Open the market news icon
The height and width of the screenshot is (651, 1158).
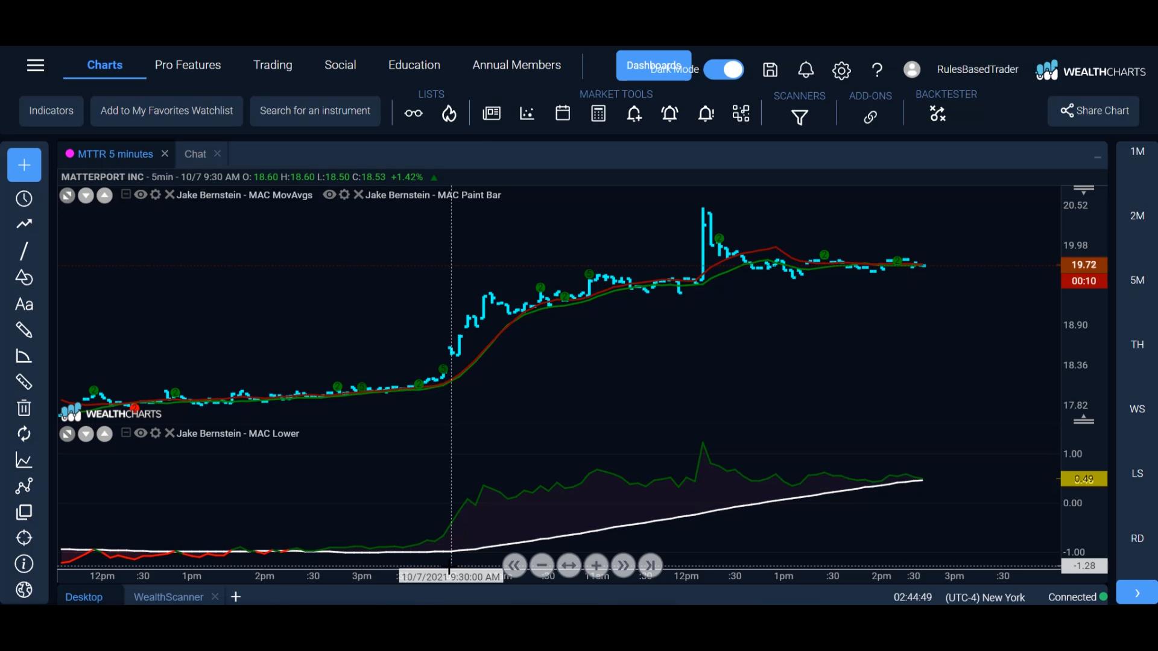[492, 113]
